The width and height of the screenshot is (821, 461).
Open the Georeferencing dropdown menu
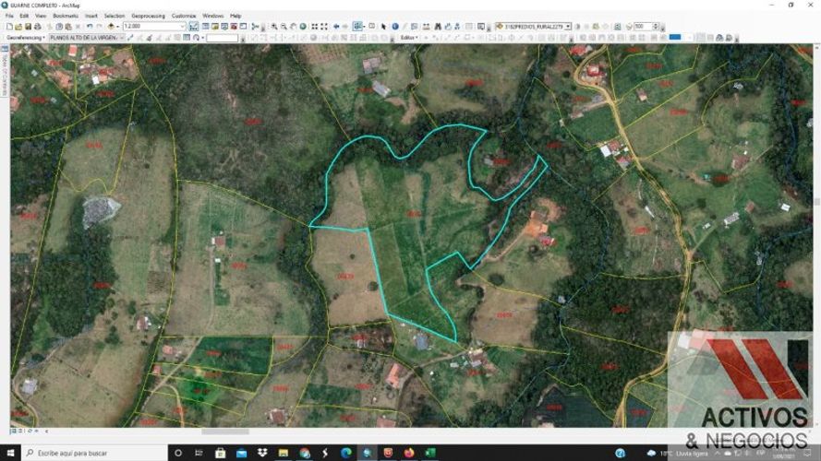tap(26, 38)
